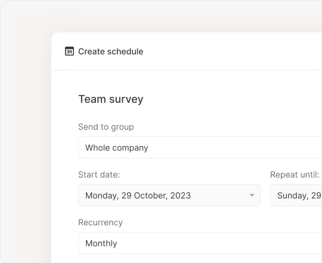322x263 pixels.
Task: Open the Monday, 29 October start date field
Action: pyautogui.click(x=169, y=195)
